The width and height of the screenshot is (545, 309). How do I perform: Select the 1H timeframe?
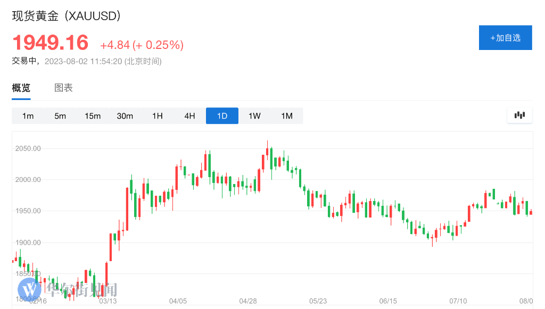(158, 116)
